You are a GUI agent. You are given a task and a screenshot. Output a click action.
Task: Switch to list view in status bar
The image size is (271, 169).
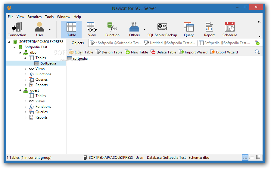(x=245, y=157)
